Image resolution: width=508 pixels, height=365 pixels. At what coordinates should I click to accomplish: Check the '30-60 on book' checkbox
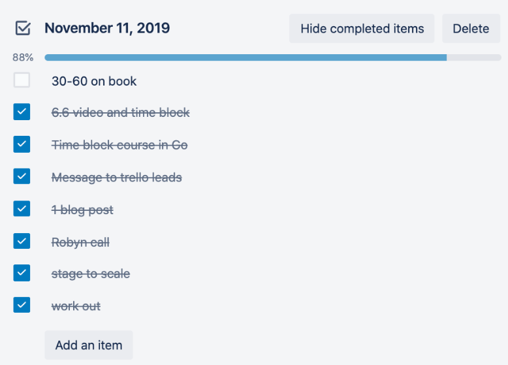[22, 80]
